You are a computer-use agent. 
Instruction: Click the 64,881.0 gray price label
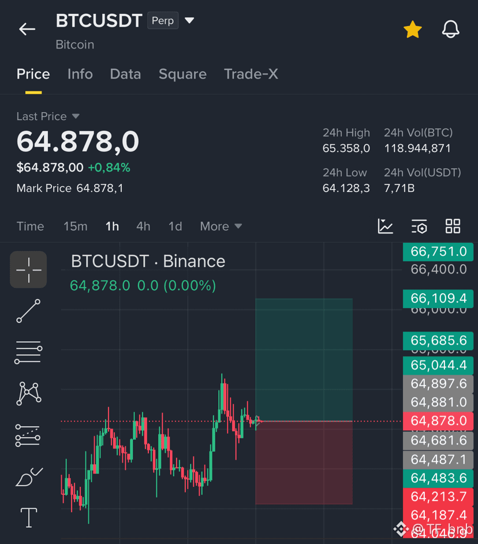438,402
